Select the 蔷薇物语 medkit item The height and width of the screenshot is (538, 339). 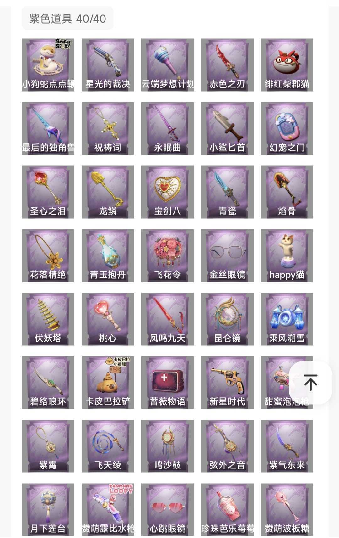[x=167, y=383]
